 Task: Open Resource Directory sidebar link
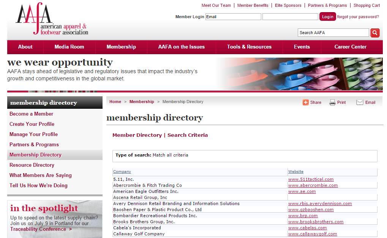click(32, 165)
